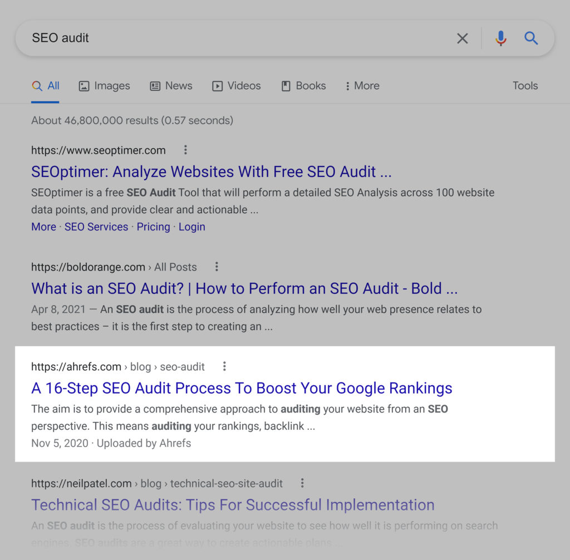Clear the search box using the X icon
Viewport: 570px width, 560px height.
[462, 38]
